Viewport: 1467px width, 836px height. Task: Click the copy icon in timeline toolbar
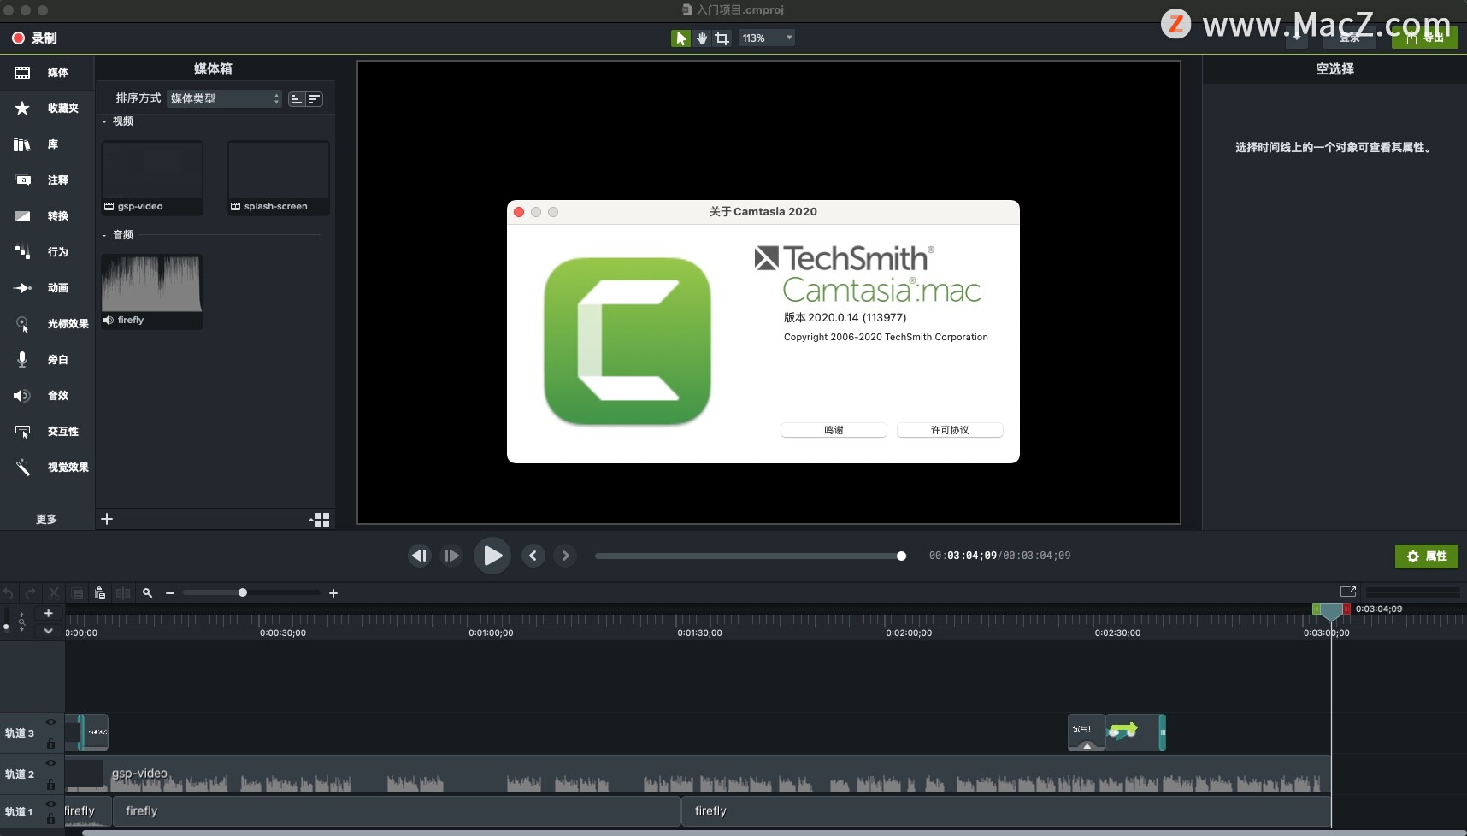pyautogui.click(x=77, y=593)
